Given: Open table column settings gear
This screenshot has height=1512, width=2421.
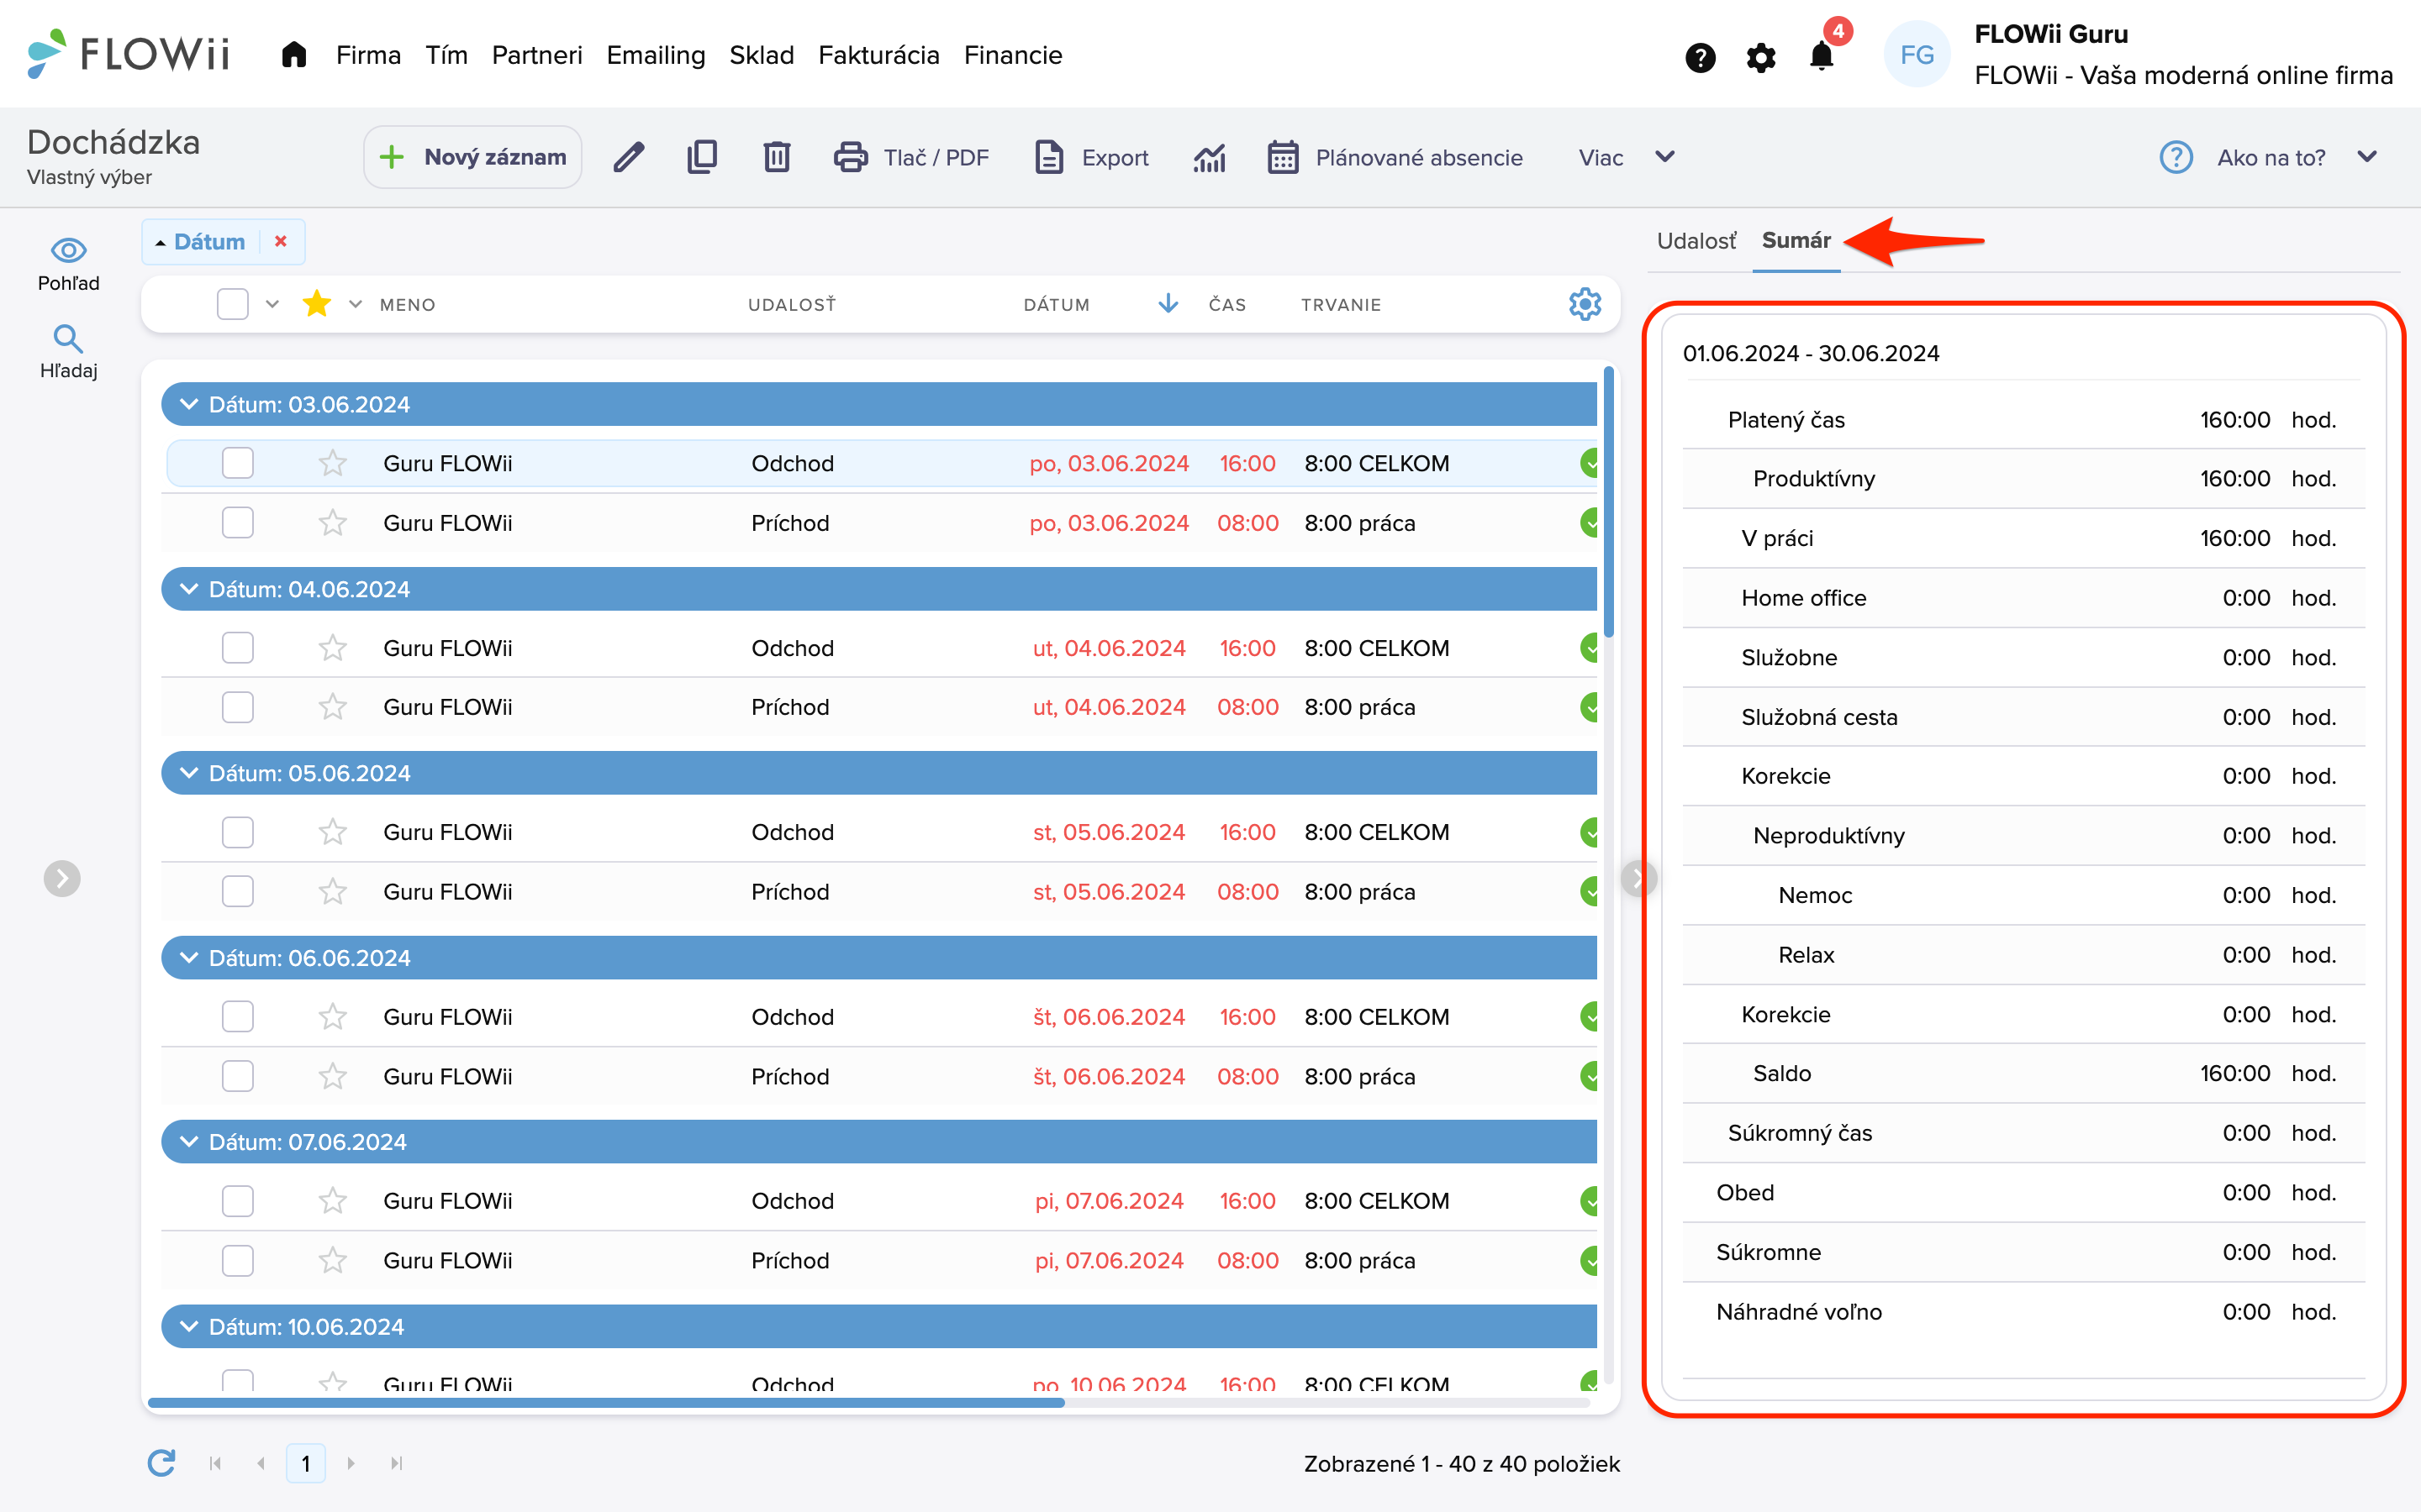Looking at the screenshot, I should [x=1585, y=304].
